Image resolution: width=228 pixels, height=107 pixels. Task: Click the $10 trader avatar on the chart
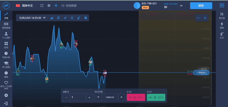[76, 44]
